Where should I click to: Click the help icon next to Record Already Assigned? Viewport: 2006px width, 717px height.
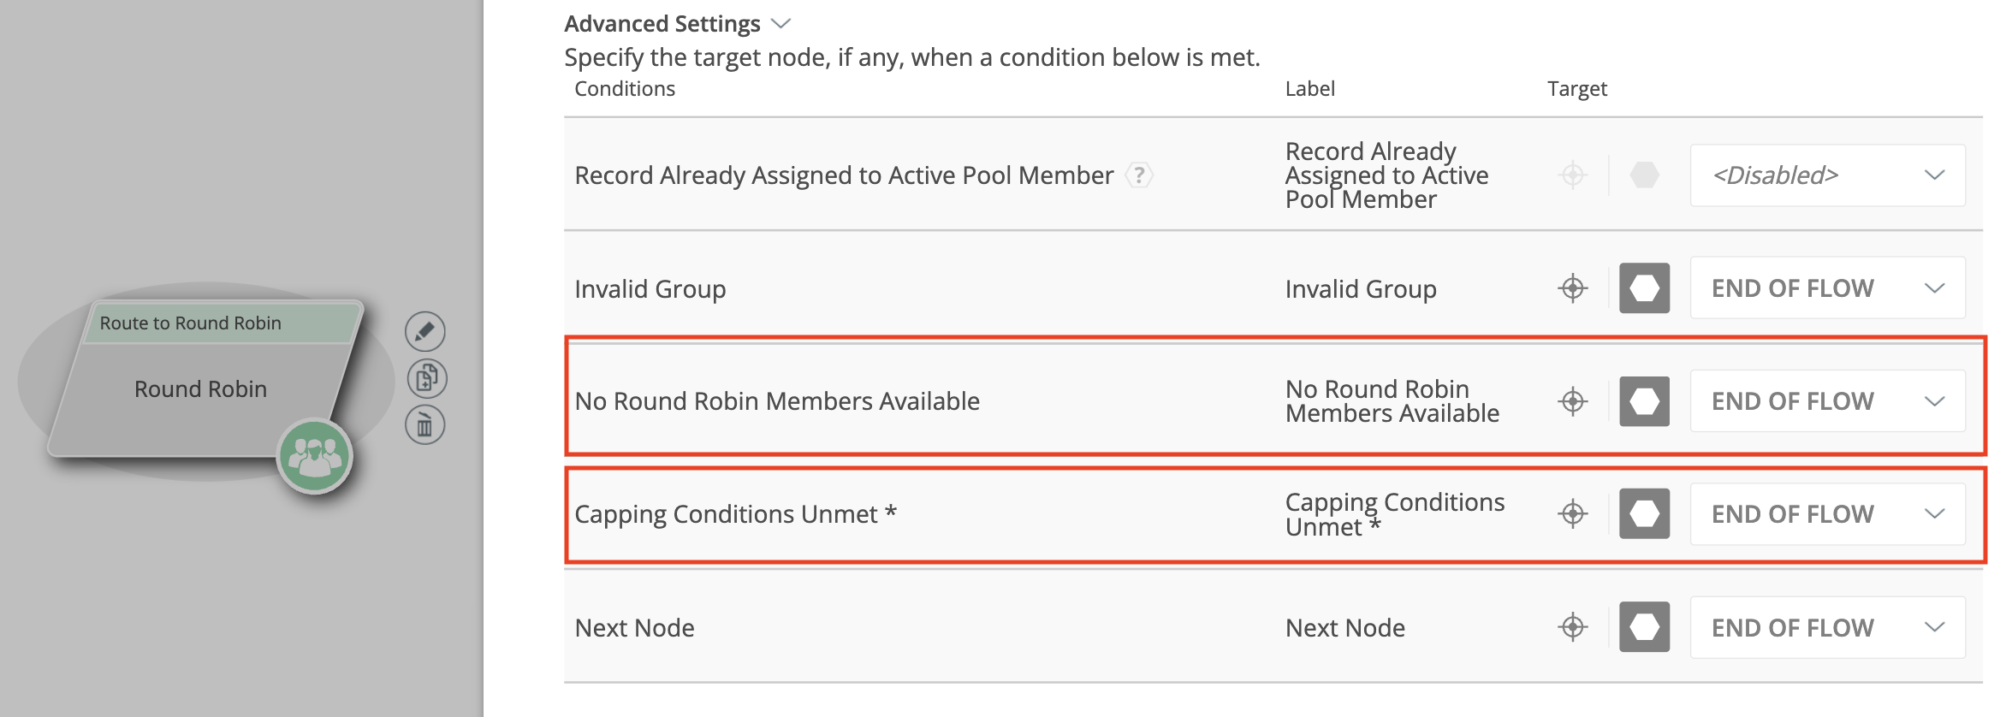click(1139, 175)
